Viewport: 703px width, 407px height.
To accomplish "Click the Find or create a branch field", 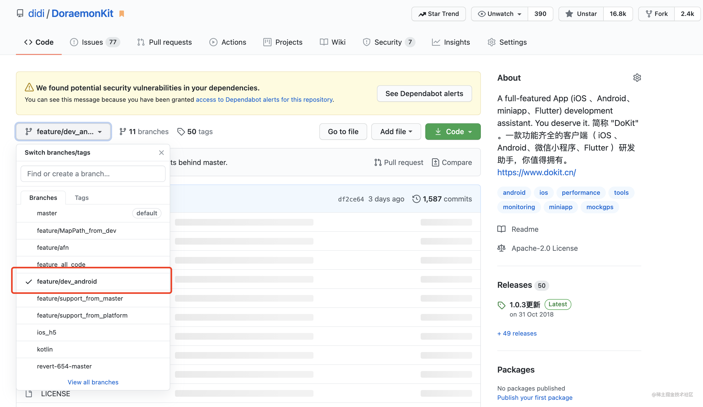I will click(x=93, y=173).
